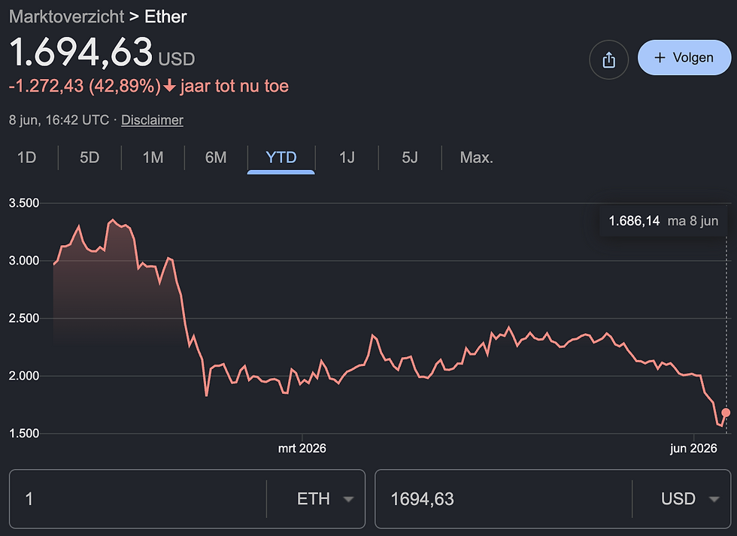
Task: Click the Ether breadcrumb title
Action: [165, 17]
